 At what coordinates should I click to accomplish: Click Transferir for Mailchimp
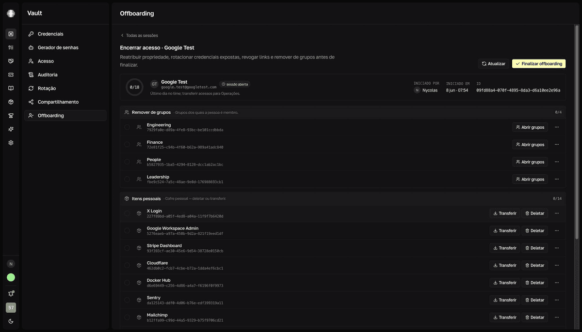505,317
